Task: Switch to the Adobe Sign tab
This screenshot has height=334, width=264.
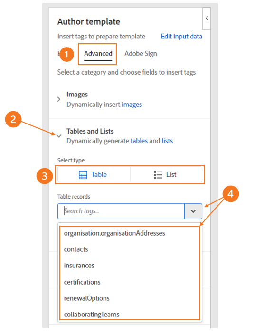Action: [x=141, y=54]
